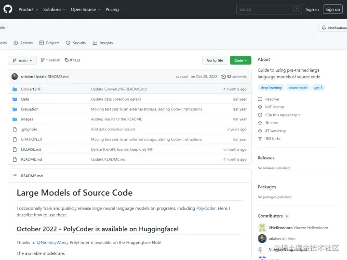Viewport: 347px width, 260px height.
Task: Click the Sign in link
Action: coord(312,9)
